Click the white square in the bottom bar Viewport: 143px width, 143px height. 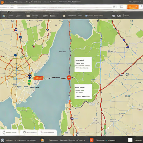(130, 140)
